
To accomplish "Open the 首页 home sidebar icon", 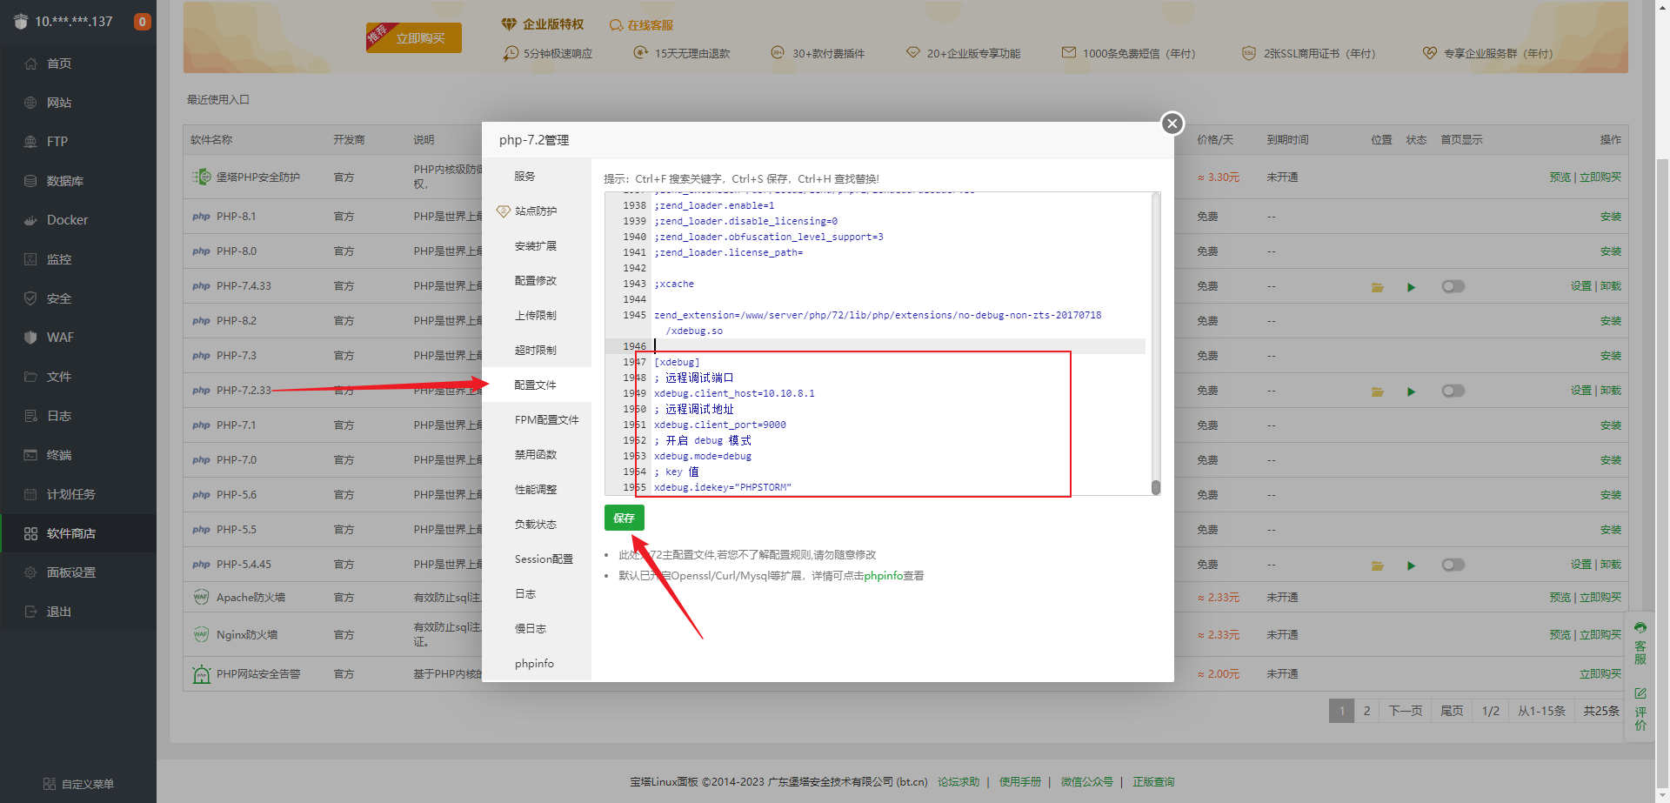I will tap(30, 64).
